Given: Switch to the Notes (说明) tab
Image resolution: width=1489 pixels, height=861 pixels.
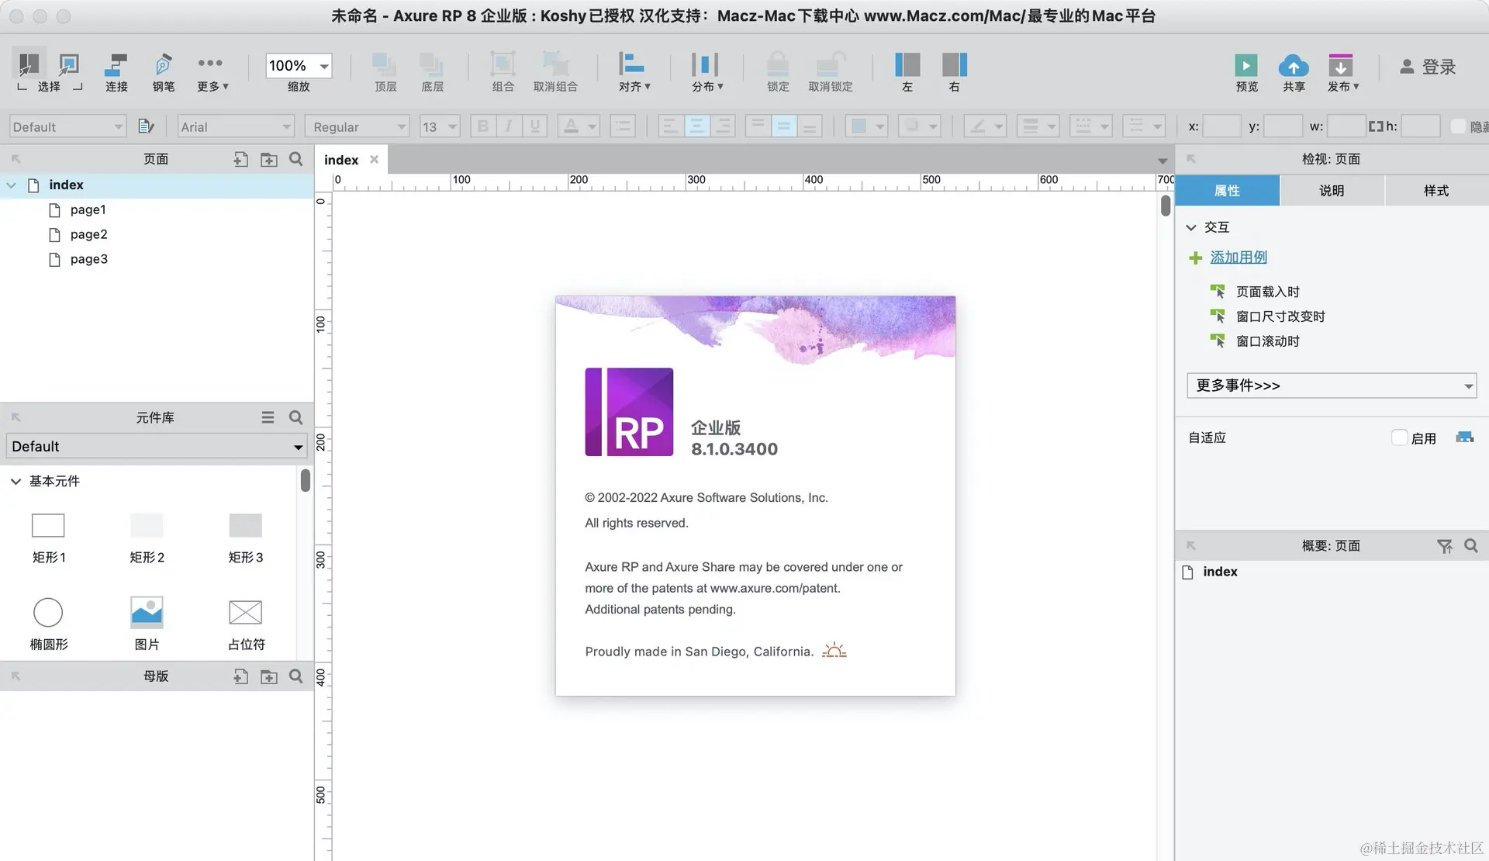Looking at the screenshot, I should (x=1331, y=191).
